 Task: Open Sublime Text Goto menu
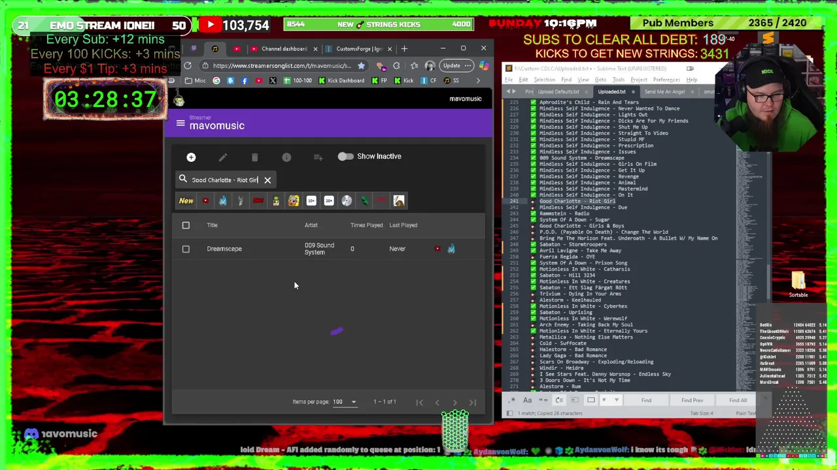(x=600, y=80)
